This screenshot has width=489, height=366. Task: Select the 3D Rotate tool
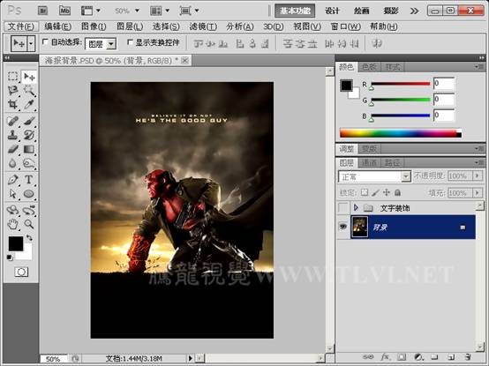coord(12,210)
